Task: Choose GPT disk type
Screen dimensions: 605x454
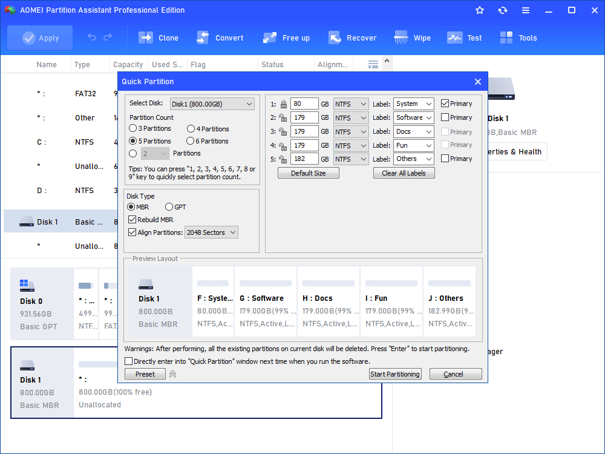Action: pyautogui.click(x=169, y=207)
